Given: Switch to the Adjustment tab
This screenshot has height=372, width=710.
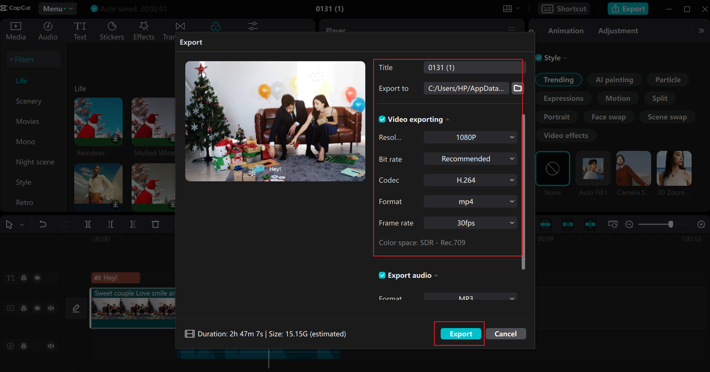Looking at the screenshot, I should click(x=618, y=31).
